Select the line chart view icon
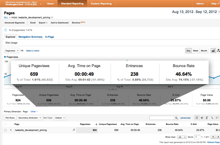 213,51
